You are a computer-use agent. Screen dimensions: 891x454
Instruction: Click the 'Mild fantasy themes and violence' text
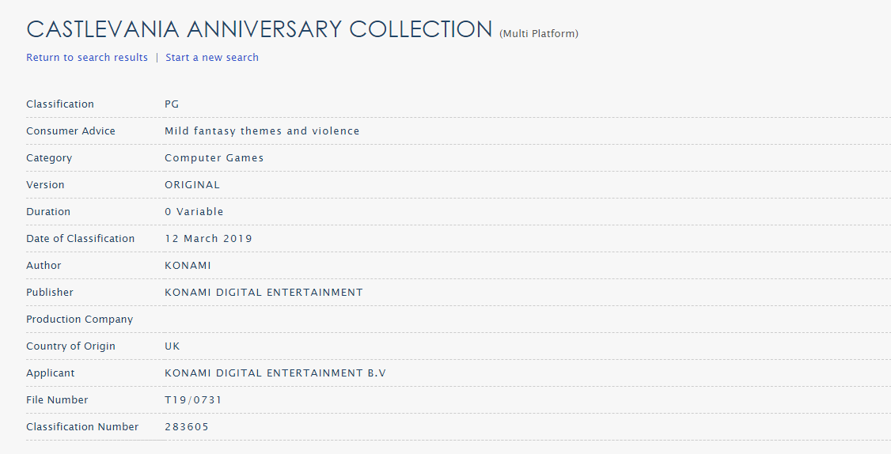coord(262,131)
